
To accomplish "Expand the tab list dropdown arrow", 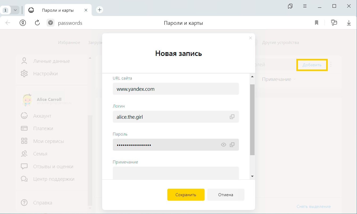I will pos(15,10).
